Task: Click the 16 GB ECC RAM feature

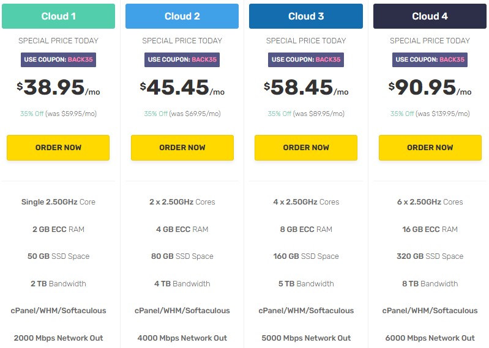Action: pos(430,229)
